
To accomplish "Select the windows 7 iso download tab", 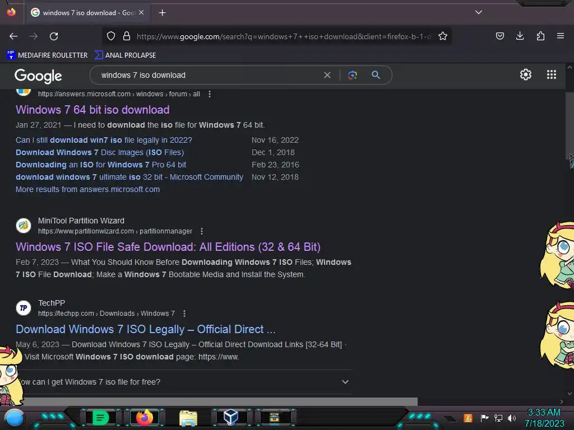I will tap(87, 13).
